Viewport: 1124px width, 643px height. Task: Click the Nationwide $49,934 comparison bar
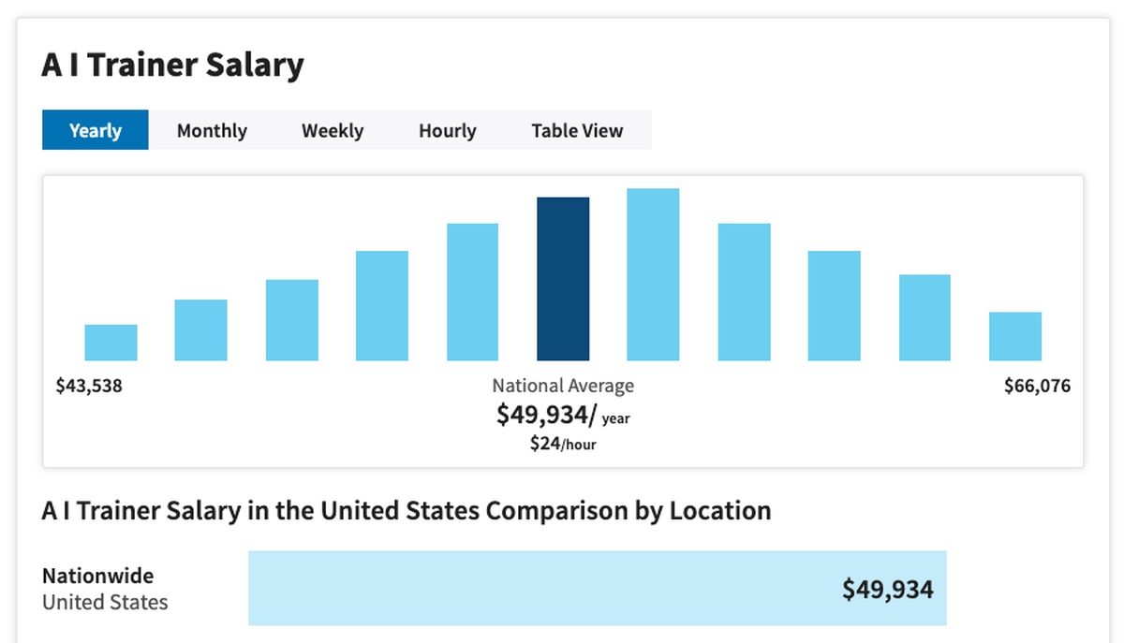[597, 588]
